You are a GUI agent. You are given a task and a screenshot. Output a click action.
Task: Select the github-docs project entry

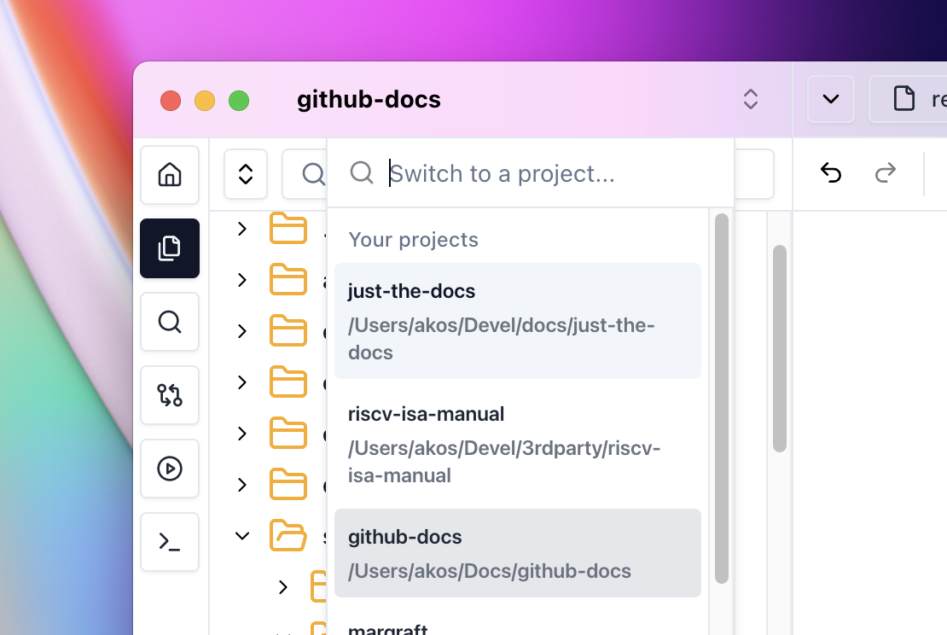(518, 553)
